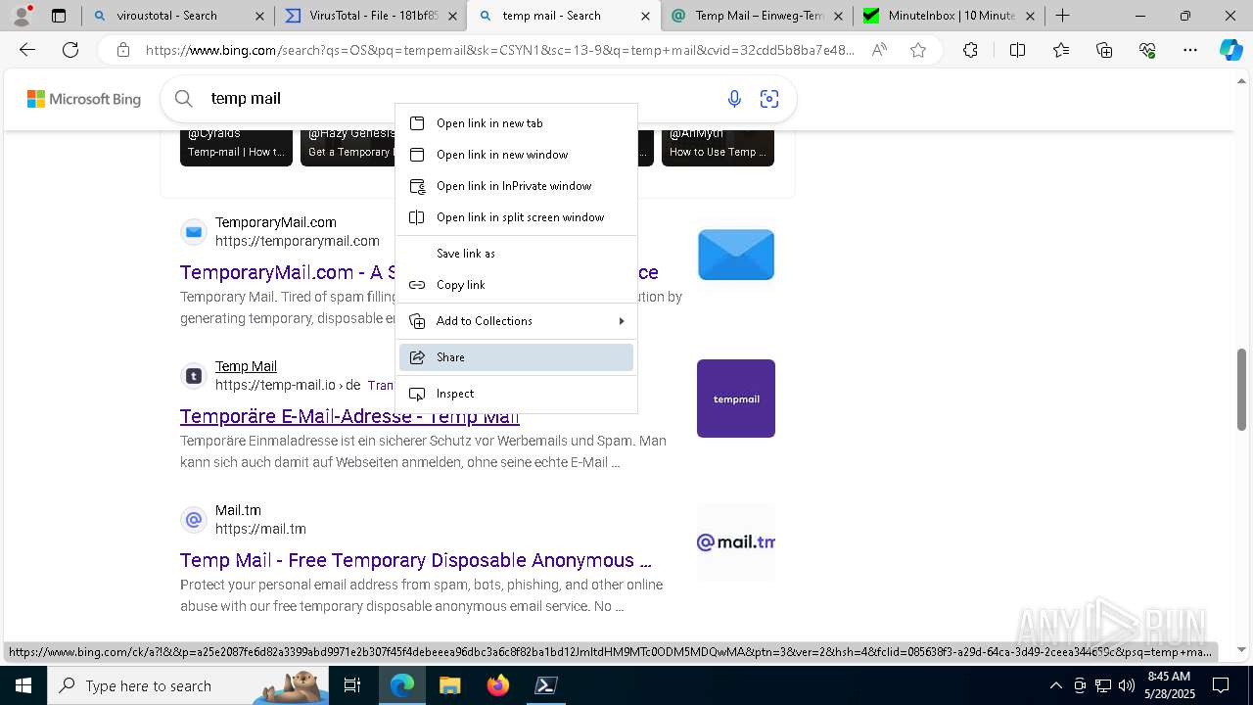Switch to MinuteInbox tab
Screen dimensions: 1253x705
(x=950, y=16)
